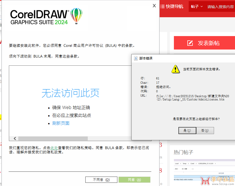Image resolution: width=235 pixels, height=186 pixels.
Task: Click the left arrow of the horizontal scrollbar
Action: (x=15, y=138)
